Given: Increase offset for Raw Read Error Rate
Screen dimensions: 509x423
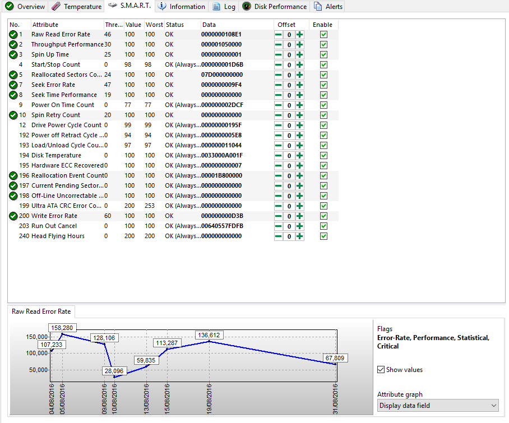Looking at the screenshot, I should [299, 35].
